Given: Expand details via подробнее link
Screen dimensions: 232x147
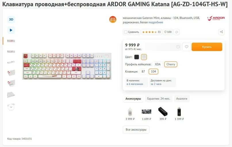Looking at the screenshot, I should (156, 22).
